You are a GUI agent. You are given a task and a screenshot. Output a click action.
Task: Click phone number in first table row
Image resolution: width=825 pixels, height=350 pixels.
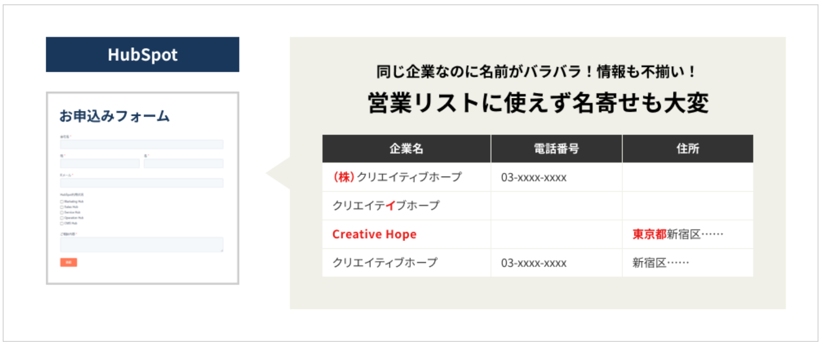[534, 178]
